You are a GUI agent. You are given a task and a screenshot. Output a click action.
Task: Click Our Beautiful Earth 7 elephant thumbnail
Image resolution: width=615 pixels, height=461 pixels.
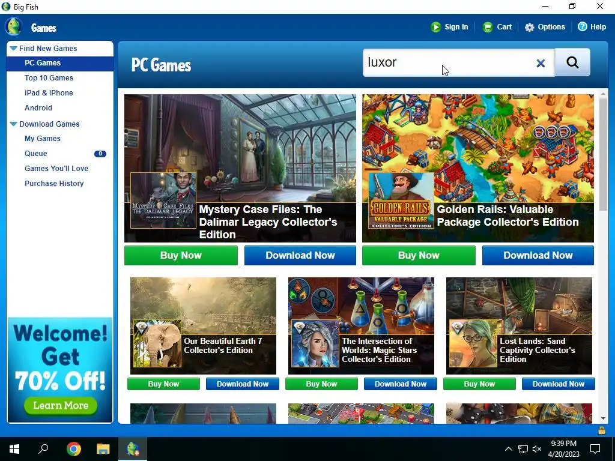click(157, 343)
